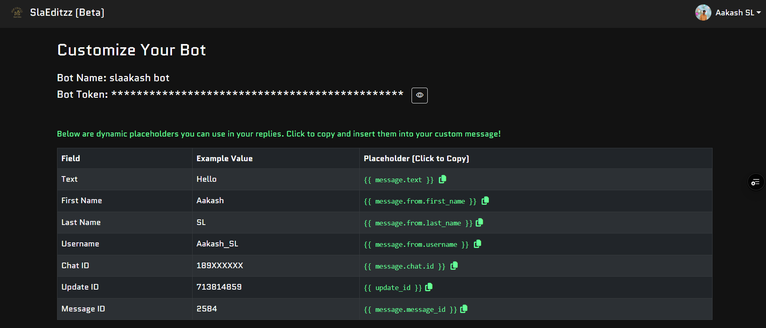Copy the chat.id placeholder icon
766x328 pixels.
[x=454, y=265]
